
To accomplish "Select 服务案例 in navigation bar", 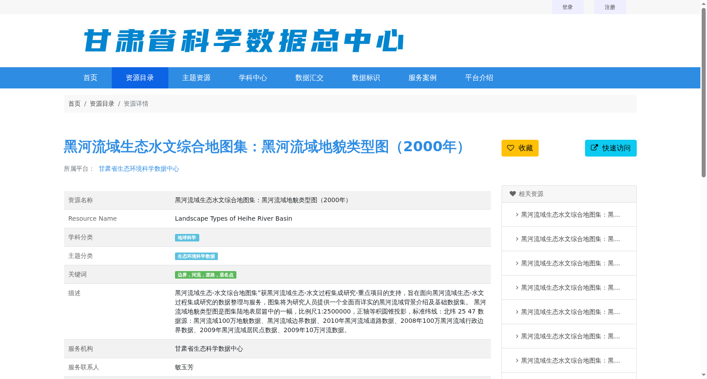I will [423, 78].
